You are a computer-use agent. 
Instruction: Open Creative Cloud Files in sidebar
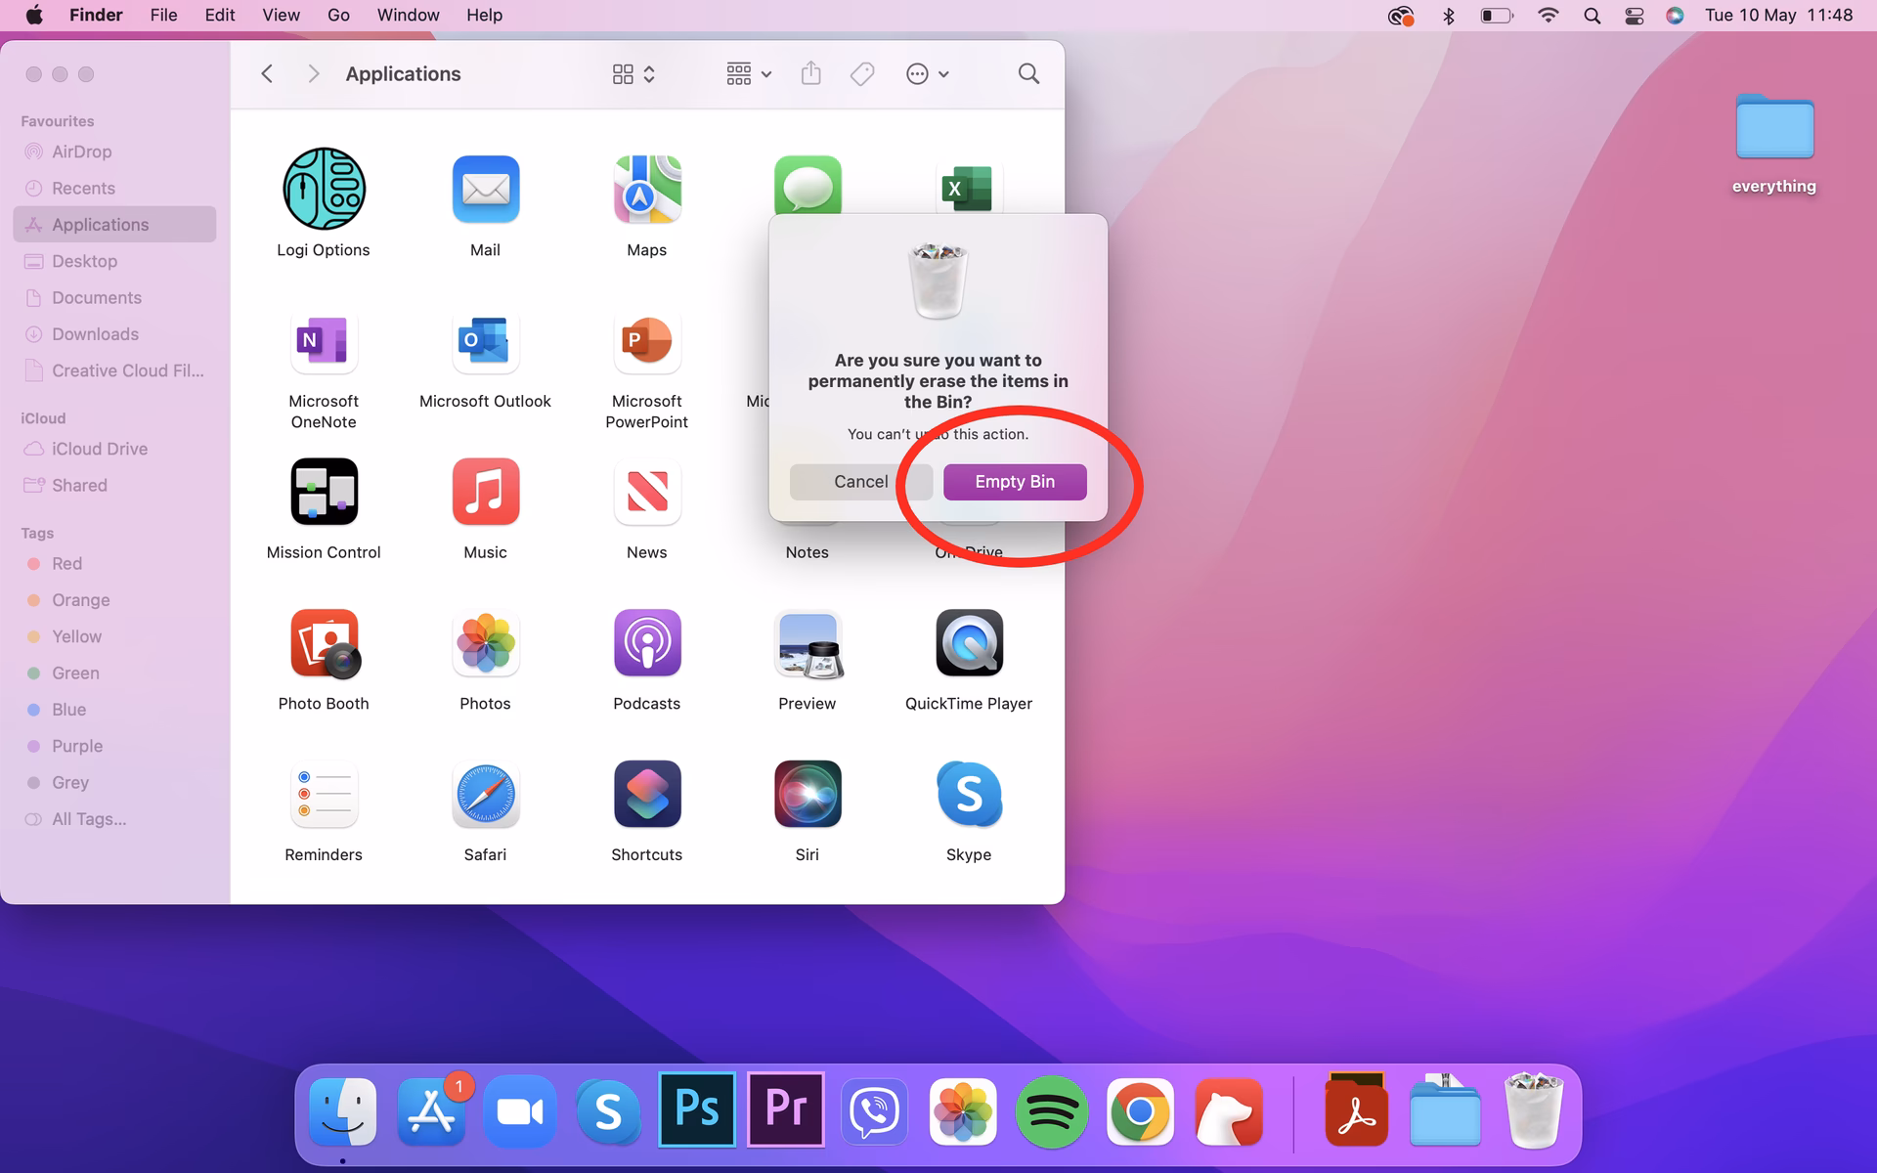click(114, 370)
